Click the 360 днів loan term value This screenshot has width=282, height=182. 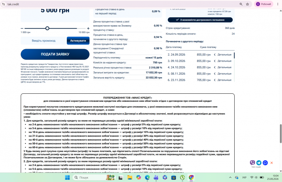point(229,28)
